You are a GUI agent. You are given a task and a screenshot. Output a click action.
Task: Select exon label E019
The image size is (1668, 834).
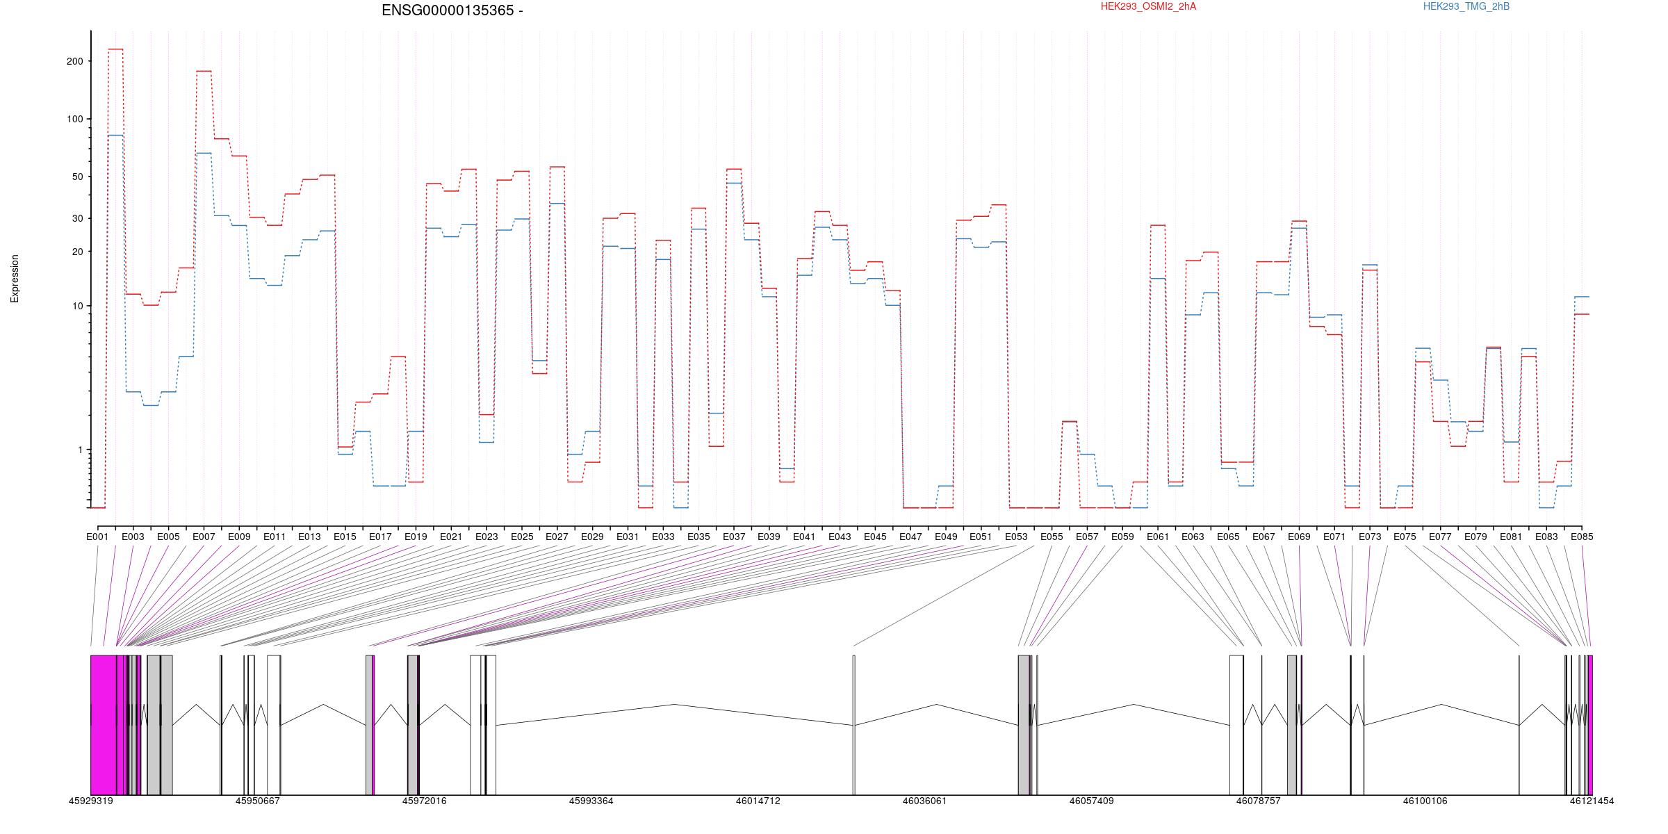coord(416,537)
